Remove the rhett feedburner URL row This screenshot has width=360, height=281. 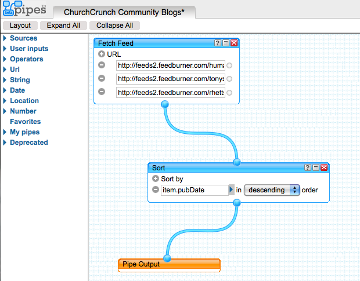102,92
